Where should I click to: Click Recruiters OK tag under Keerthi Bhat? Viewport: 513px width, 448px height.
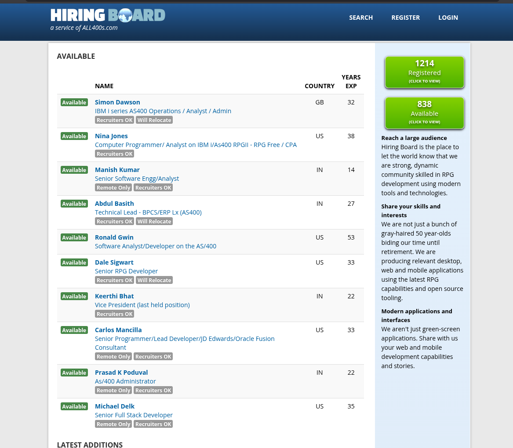[x=114, y=314]
